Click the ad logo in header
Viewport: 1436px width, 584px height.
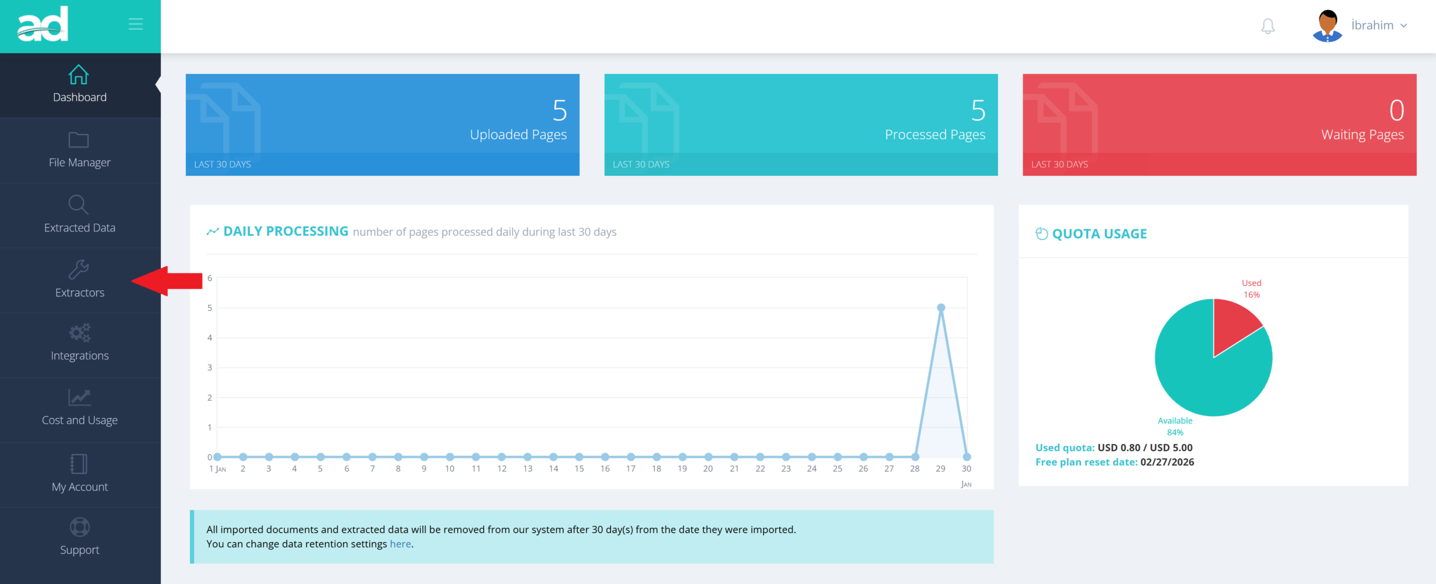(x=43, y=24)
